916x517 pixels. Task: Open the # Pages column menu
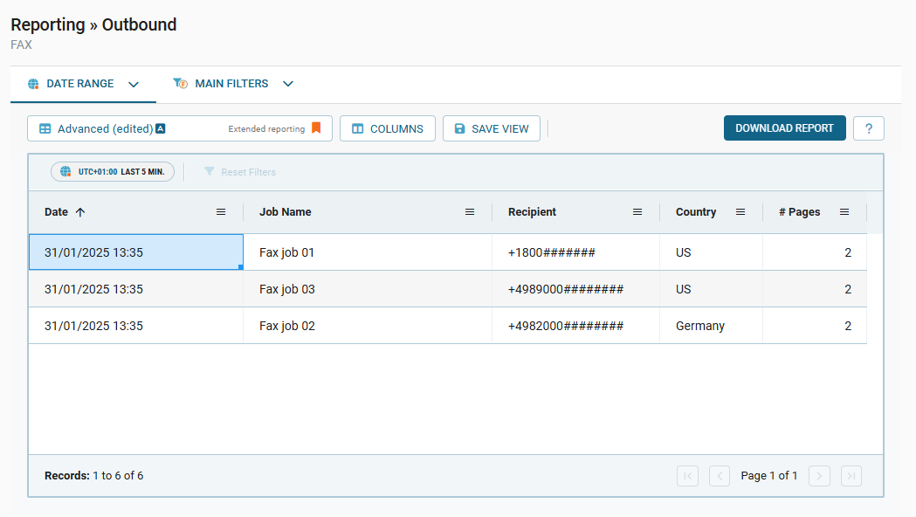844,211
